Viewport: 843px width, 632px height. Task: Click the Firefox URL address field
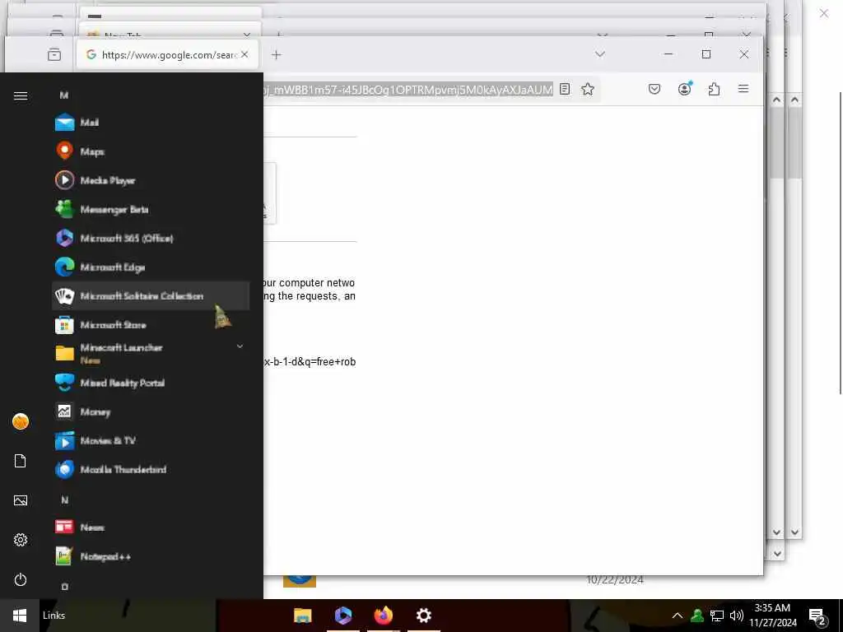[408, 89]
